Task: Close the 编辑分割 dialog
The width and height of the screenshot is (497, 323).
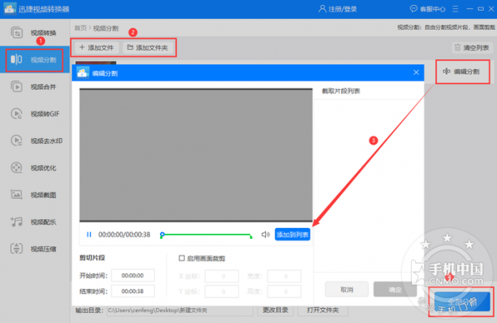Action: (x=416, y=73)
